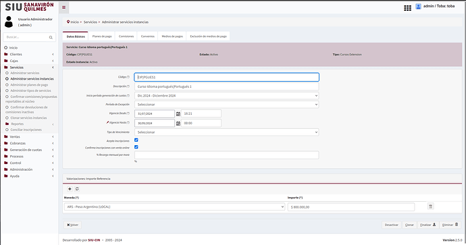Click the Clonar button

[409, 225]
